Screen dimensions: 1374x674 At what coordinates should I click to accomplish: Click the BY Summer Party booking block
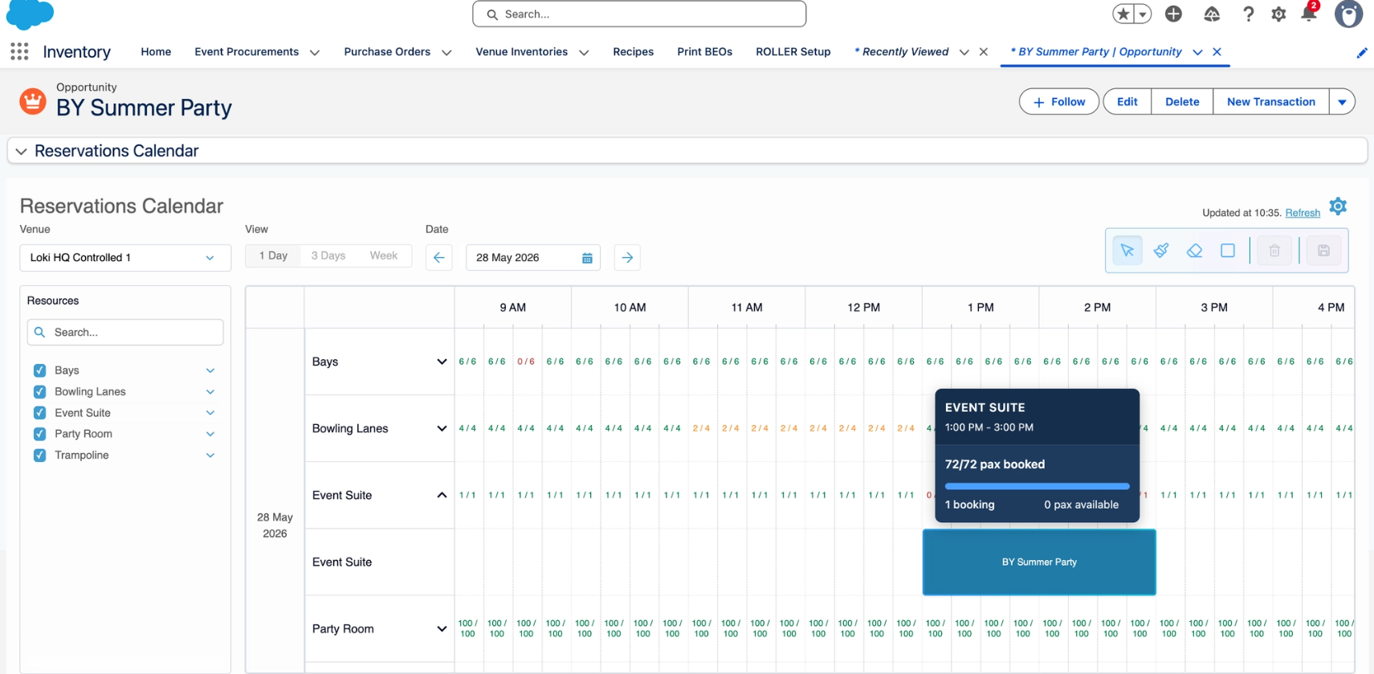click(x=1039, y=562)
